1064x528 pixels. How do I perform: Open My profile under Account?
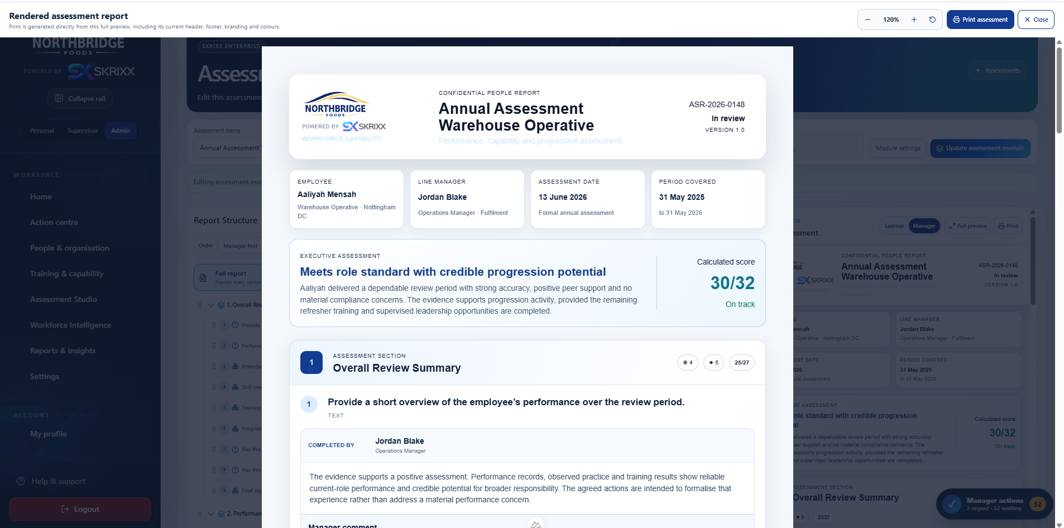[x=49, y=434]
